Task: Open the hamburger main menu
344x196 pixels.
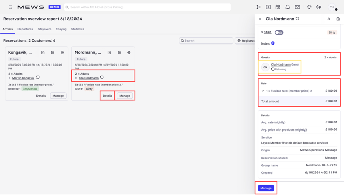Action: point(10,7)
